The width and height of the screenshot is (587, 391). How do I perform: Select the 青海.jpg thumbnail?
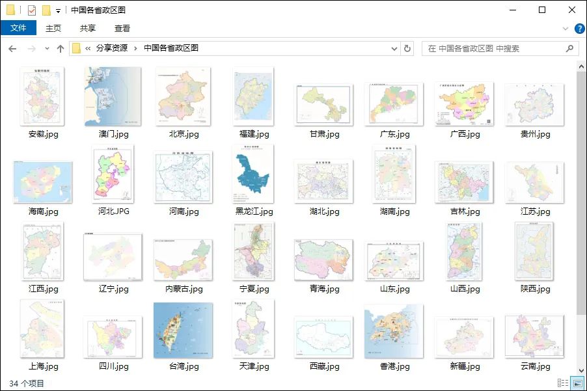click(x=323, y=260)
